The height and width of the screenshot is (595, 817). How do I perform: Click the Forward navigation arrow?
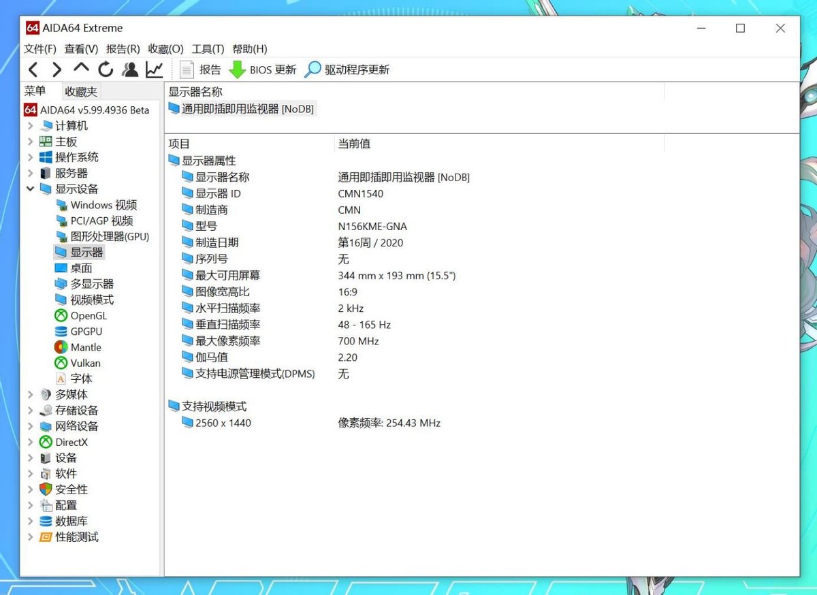tap(56, 69)
